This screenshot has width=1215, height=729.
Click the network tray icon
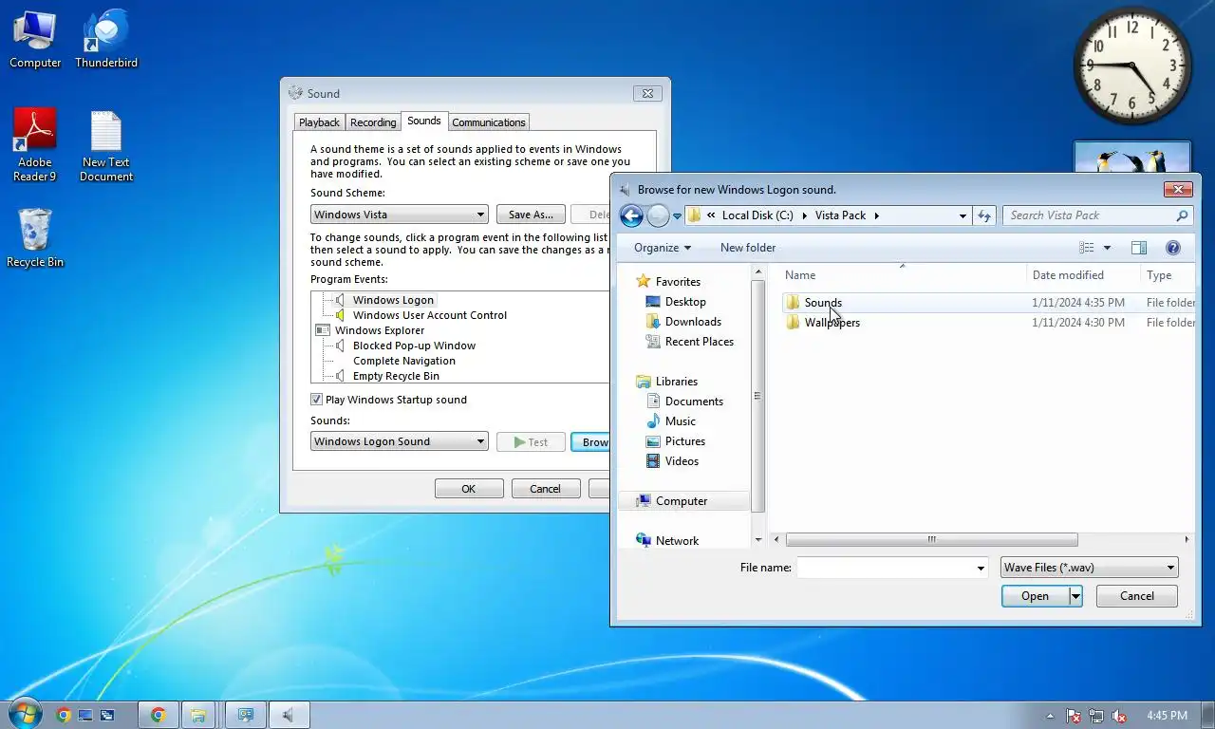pos(1096,716)
